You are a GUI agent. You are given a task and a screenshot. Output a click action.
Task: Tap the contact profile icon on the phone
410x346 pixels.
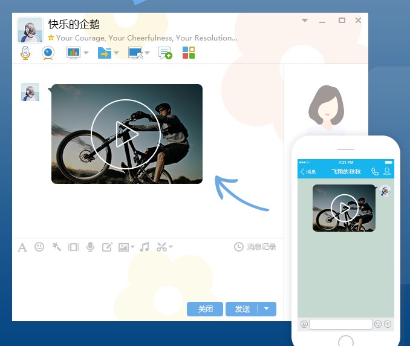point(387,171)
